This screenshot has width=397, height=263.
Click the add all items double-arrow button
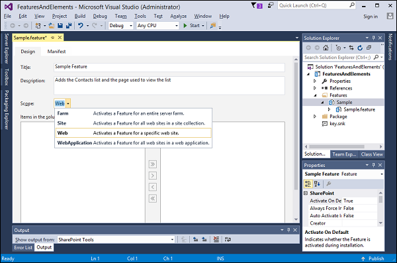153,164
